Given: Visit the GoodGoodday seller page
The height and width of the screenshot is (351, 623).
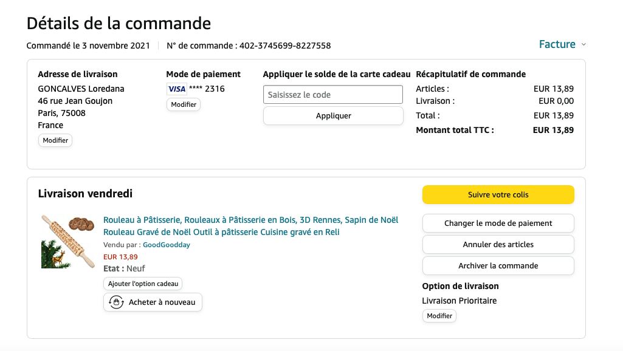Looking at the screenshot, I should point(167,245).
